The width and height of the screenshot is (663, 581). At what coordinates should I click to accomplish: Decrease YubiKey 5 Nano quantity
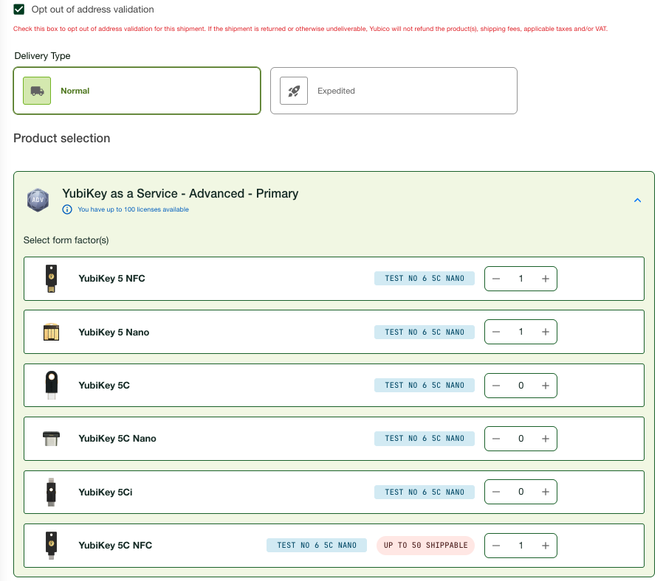pyautogui.click(x=496, y=333)
